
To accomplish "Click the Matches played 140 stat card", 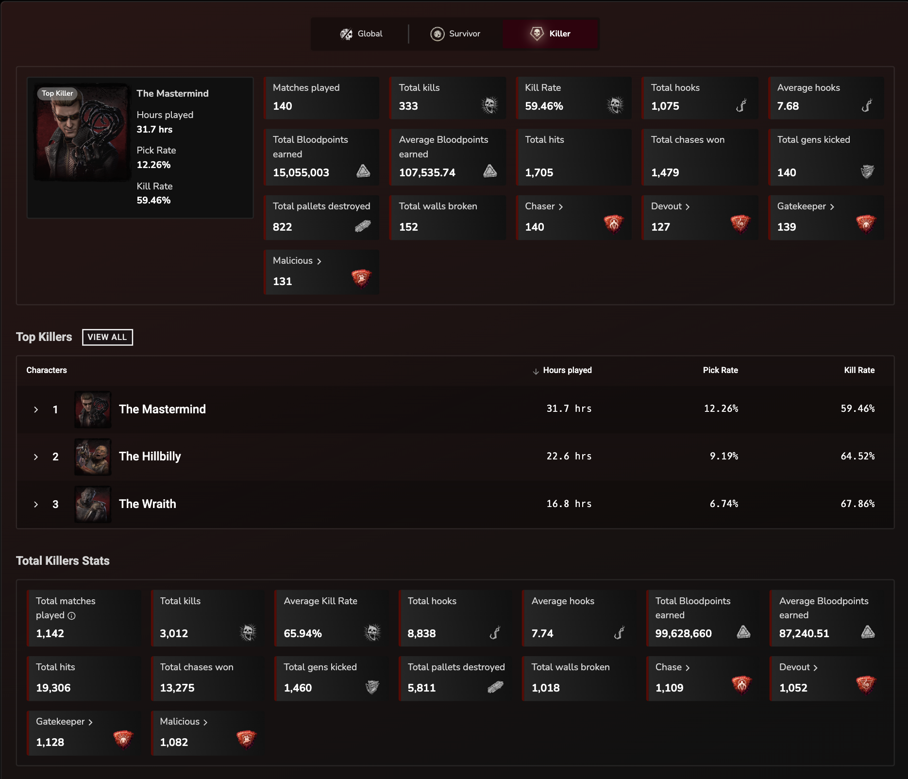I will coord(321,98).
